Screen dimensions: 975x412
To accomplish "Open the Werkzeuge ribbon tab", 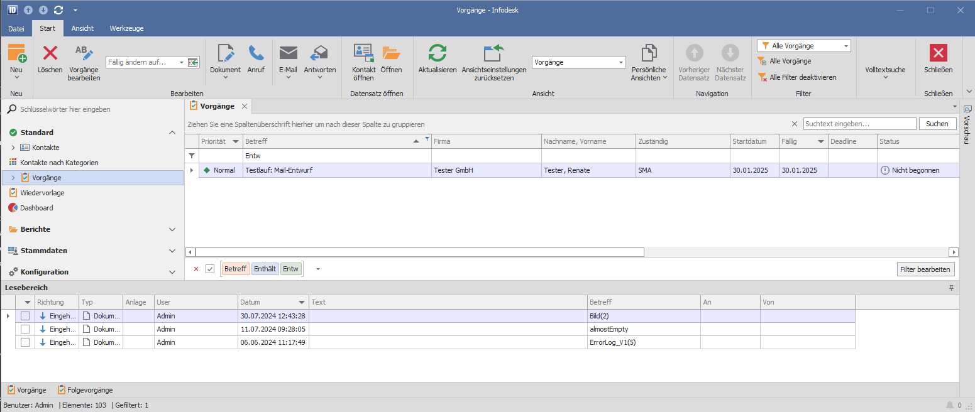I will (126, 28).
